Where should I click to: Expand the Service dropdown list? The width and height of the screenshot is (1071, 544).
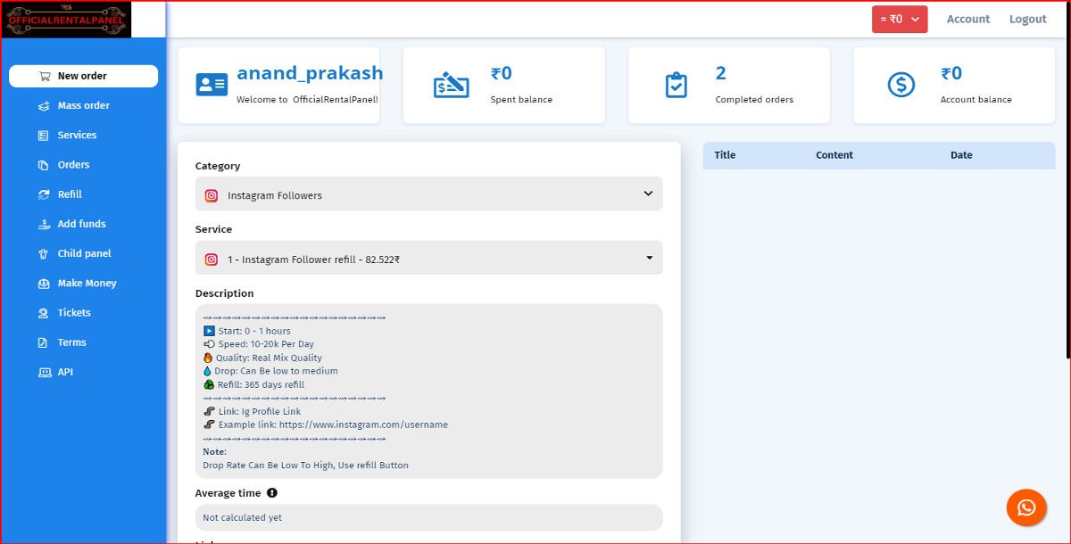(428, 259)
